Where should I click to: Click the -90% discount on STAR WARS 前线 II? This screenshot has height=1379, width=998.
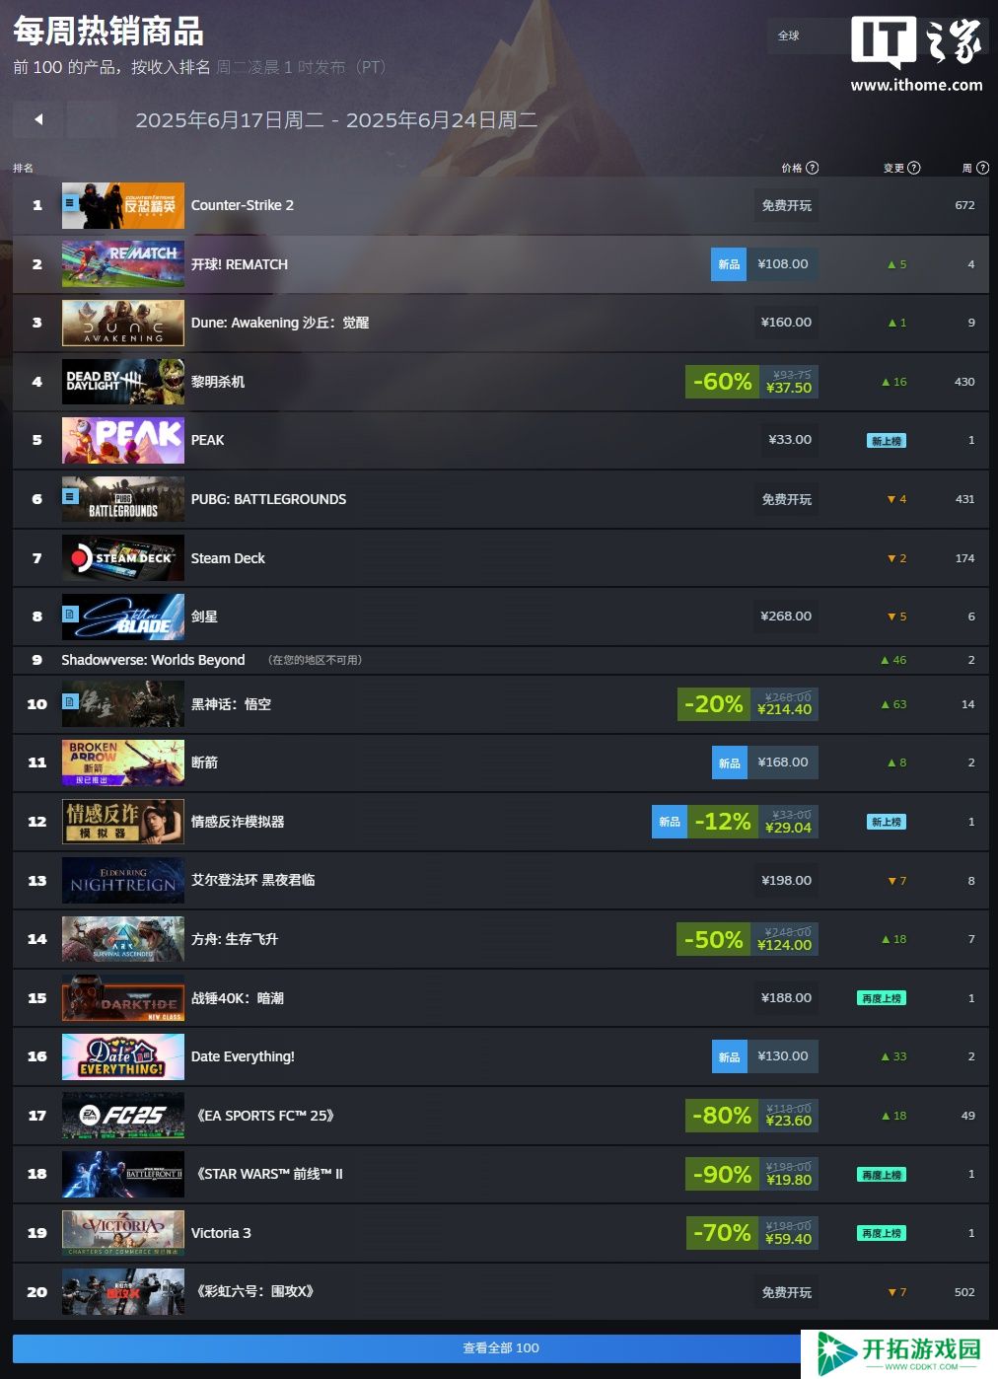coord(722,1175)
